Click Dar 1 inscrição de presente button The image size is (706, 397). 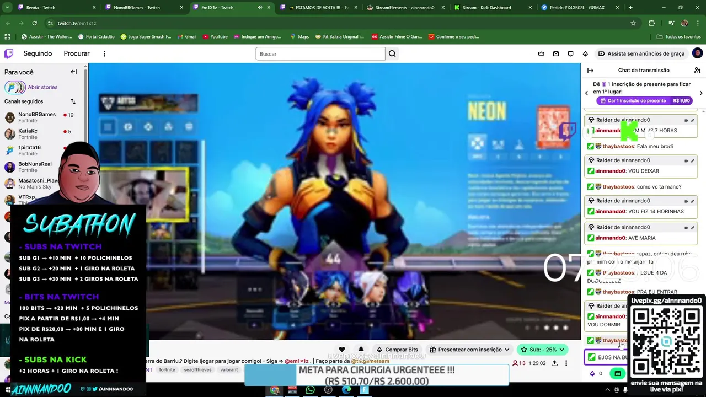[x=644, y=101]
